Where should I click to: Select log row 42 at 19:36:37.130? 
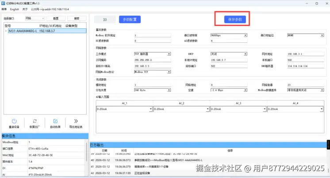[208, 173]
